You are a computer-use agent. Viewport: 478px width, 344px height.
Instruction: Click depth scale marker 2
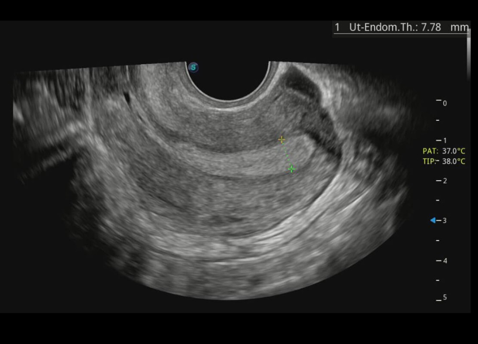point(445,181)
